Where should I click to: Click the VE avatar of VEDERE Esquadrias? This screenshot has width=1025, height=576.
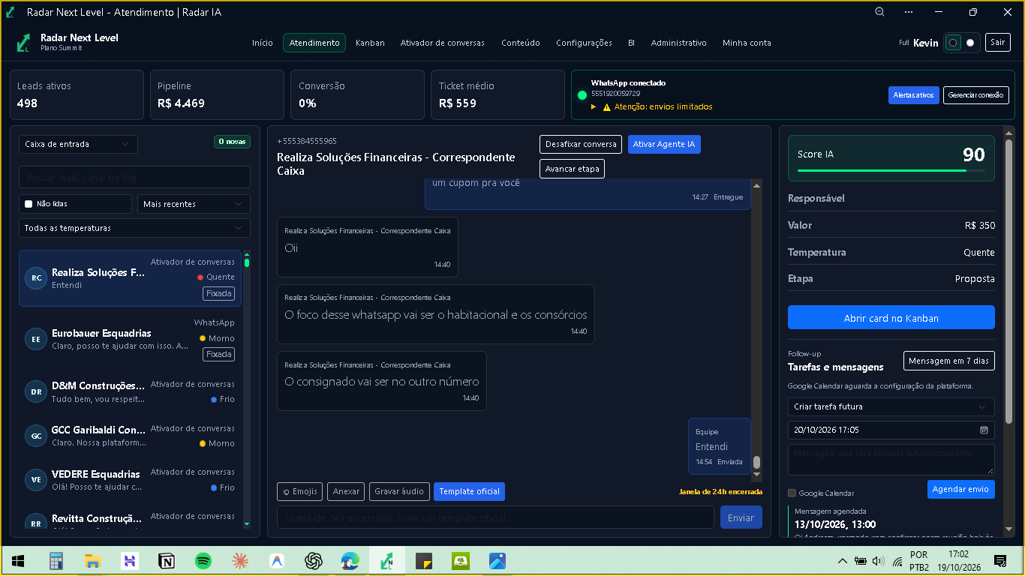36,480
